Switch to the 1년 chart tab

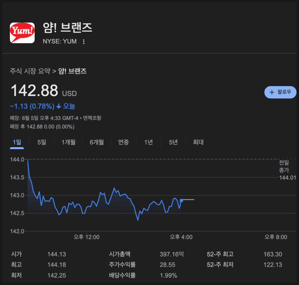(x=148, y=142)
